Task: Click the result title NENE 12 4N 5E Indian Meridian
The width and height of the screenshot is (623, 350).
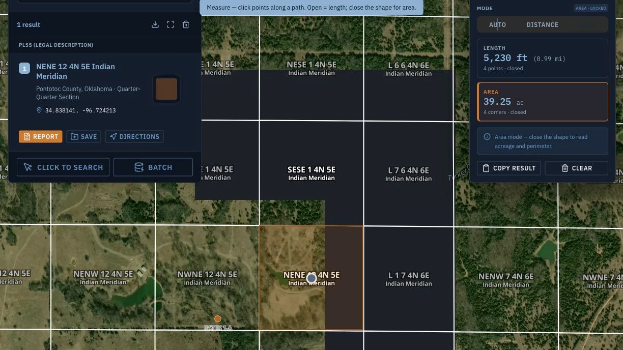Action: click(75, 71)
